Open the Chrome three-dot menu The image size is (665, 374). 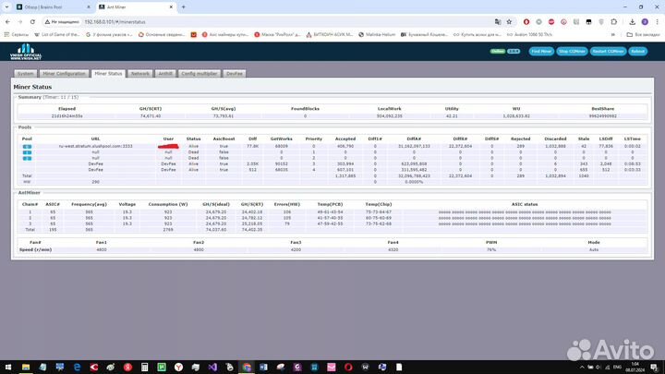(657, 21)
